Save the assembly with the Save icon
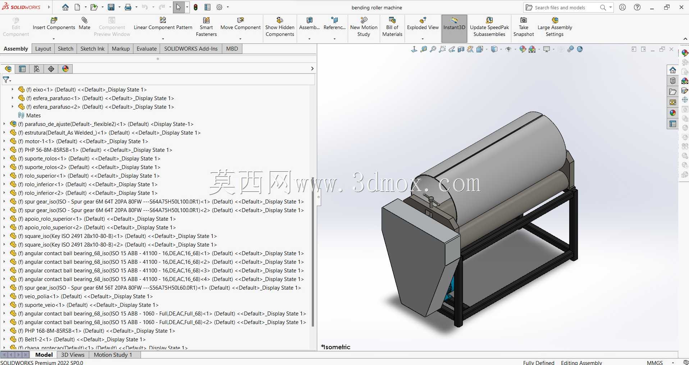689x365 pixels. click(x=111, y=7)
